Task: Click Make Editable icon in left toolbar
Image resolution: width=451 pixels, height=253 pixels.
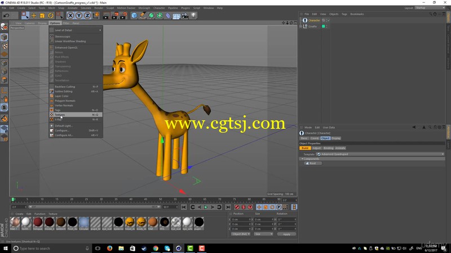Action: coord(5,27)
